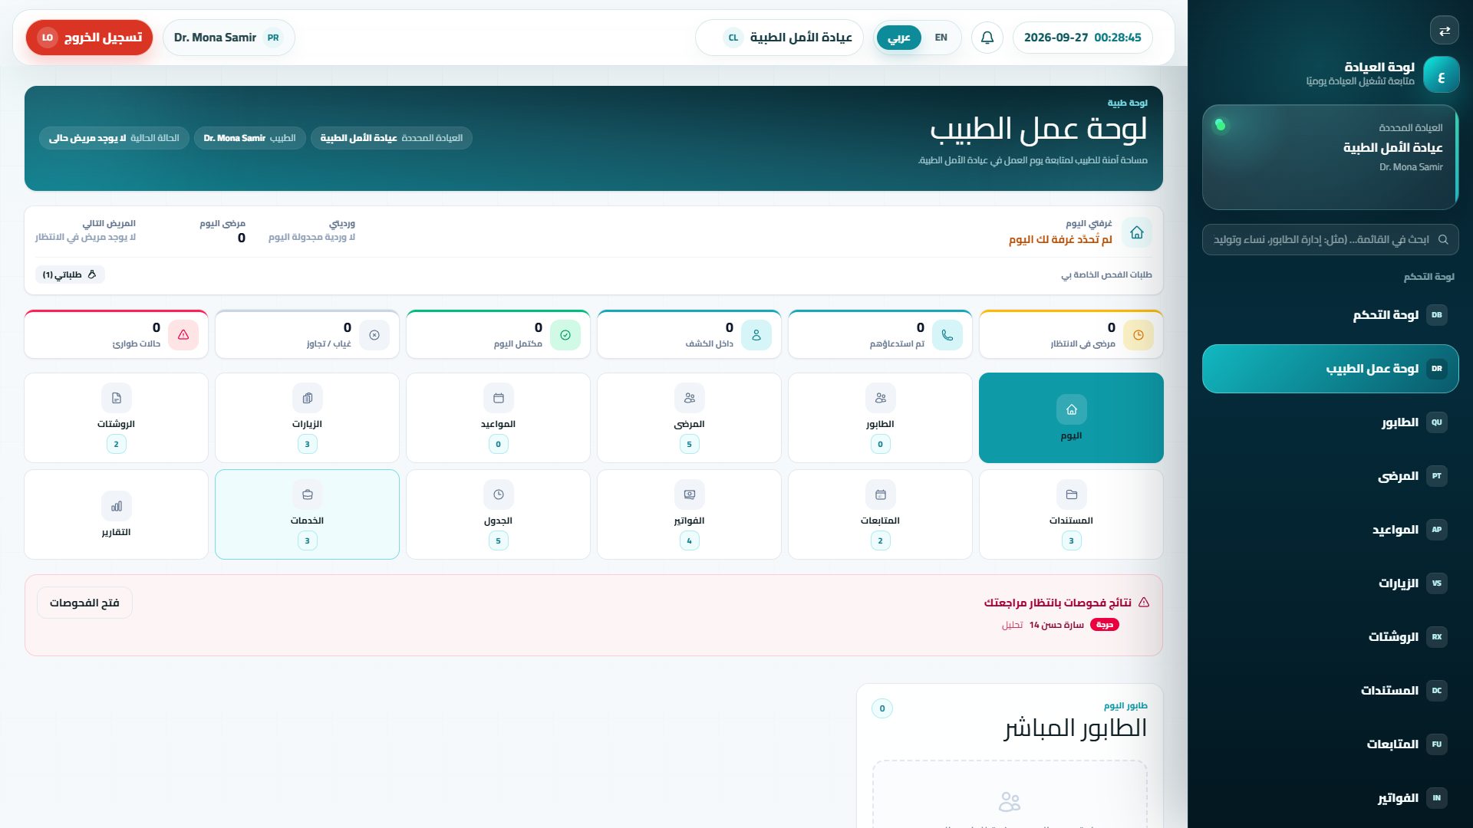The image size is (1473, 828).
Task: Open the المواعيد calendar tile
Action: coord(498,418)
